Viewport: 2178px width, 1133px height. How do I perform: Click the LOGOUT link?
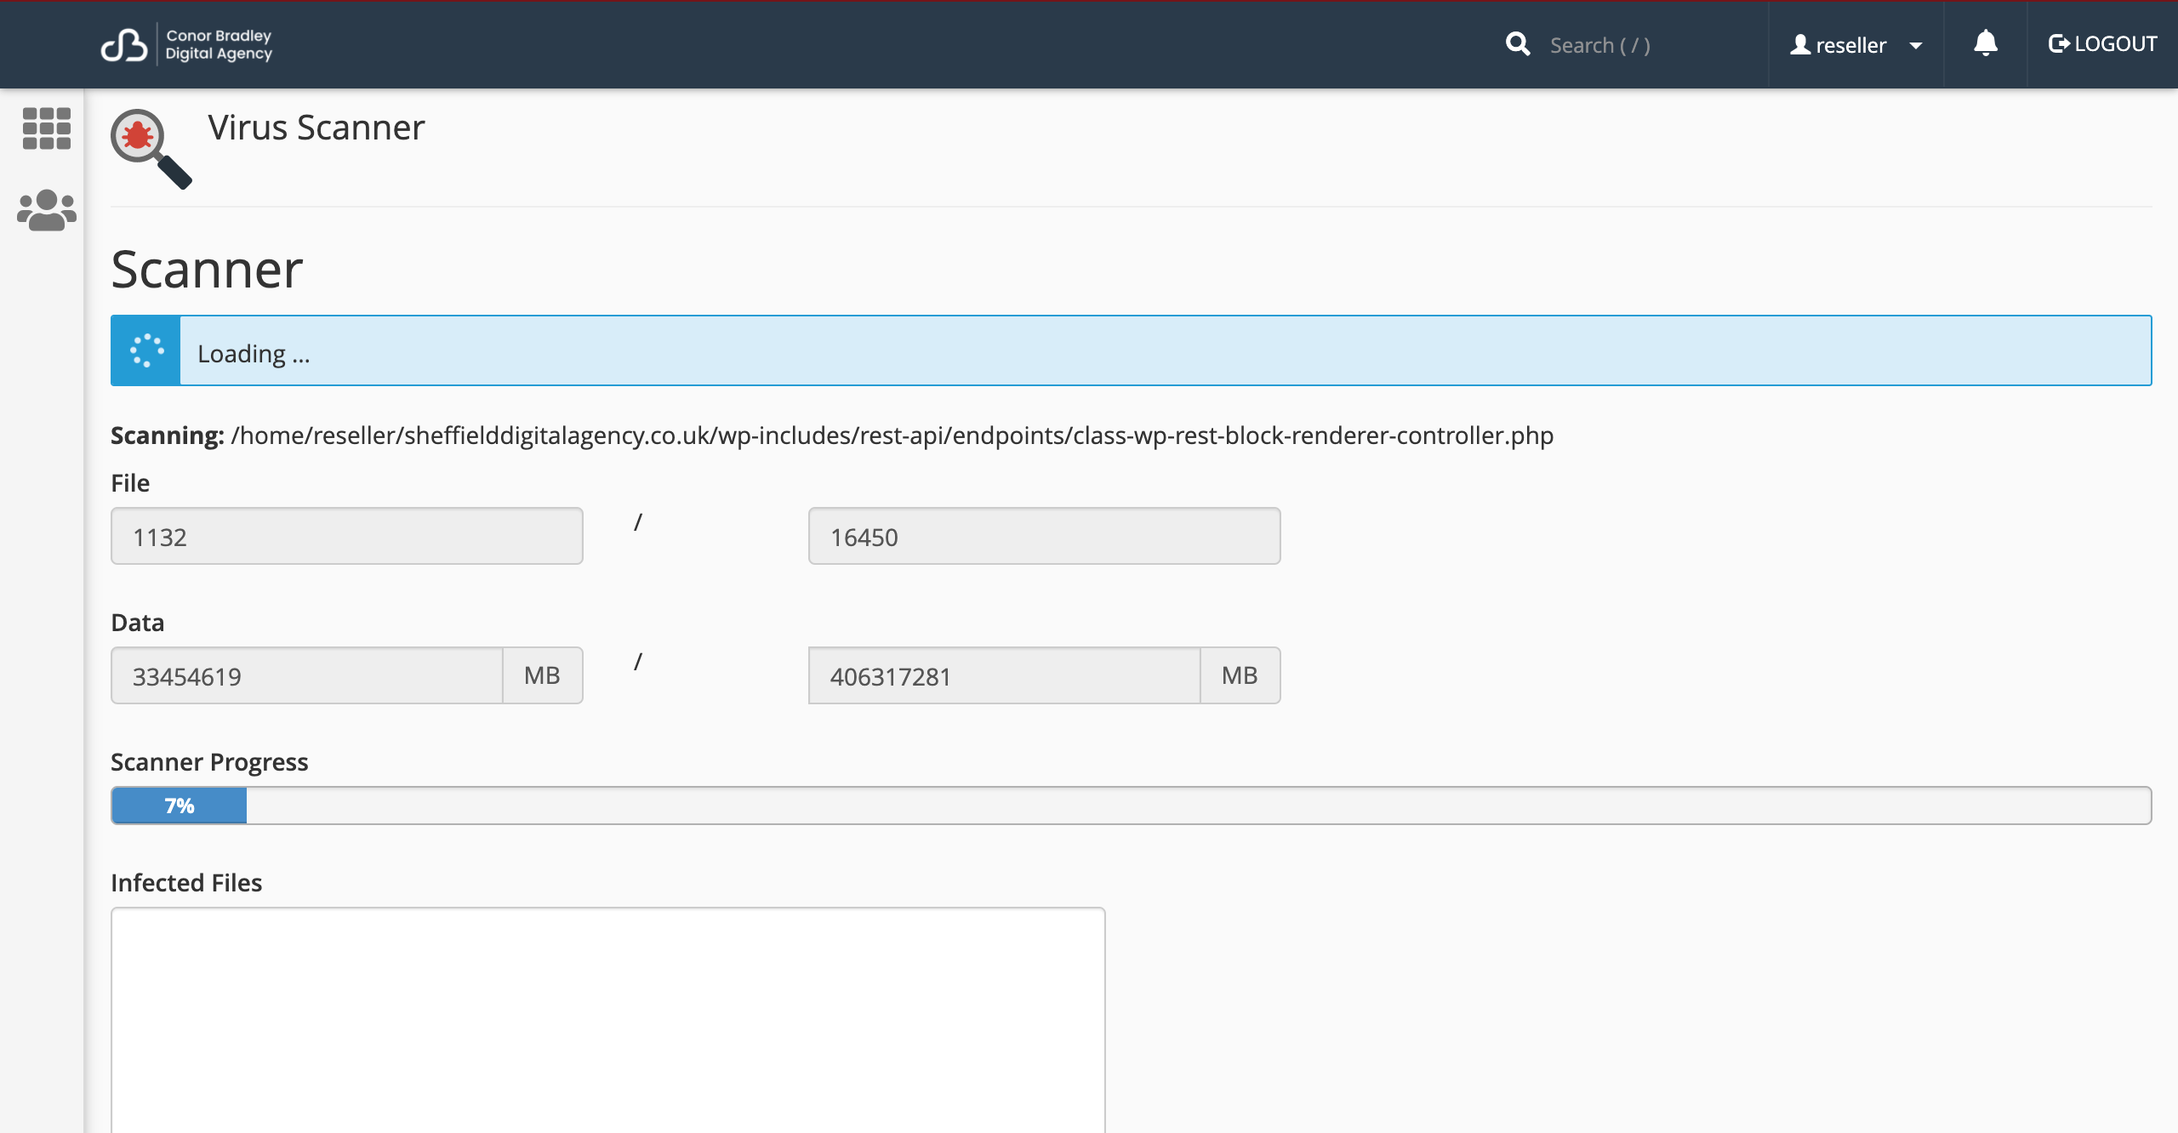pyautogui.click(x=2103, y=44)
